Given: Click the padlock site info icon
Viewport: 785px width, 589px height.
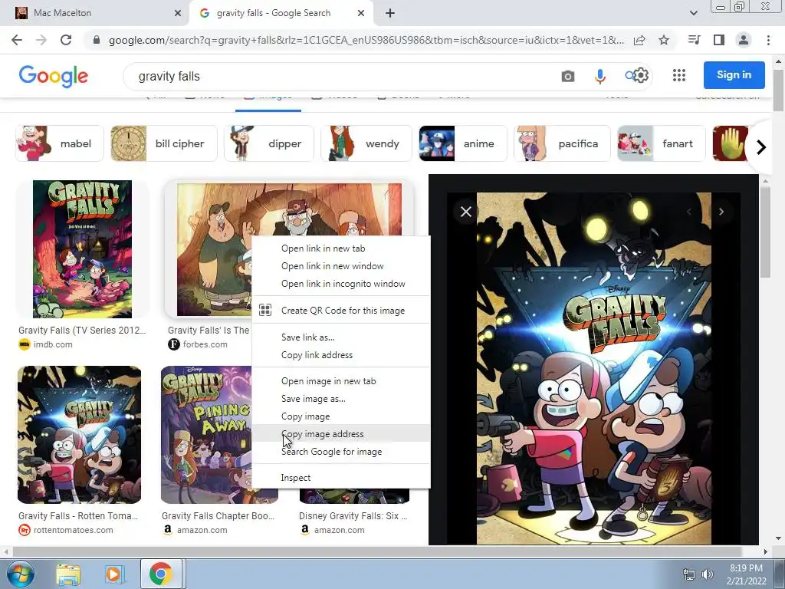Looking at the screenshot, I should pyautogui.click(x=97, y=40).
